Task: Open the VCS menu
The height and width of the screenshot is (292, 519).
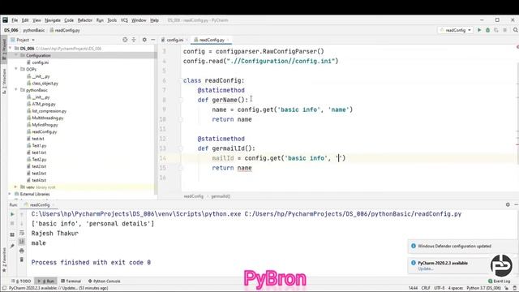Action: click(x=124, y=20)
